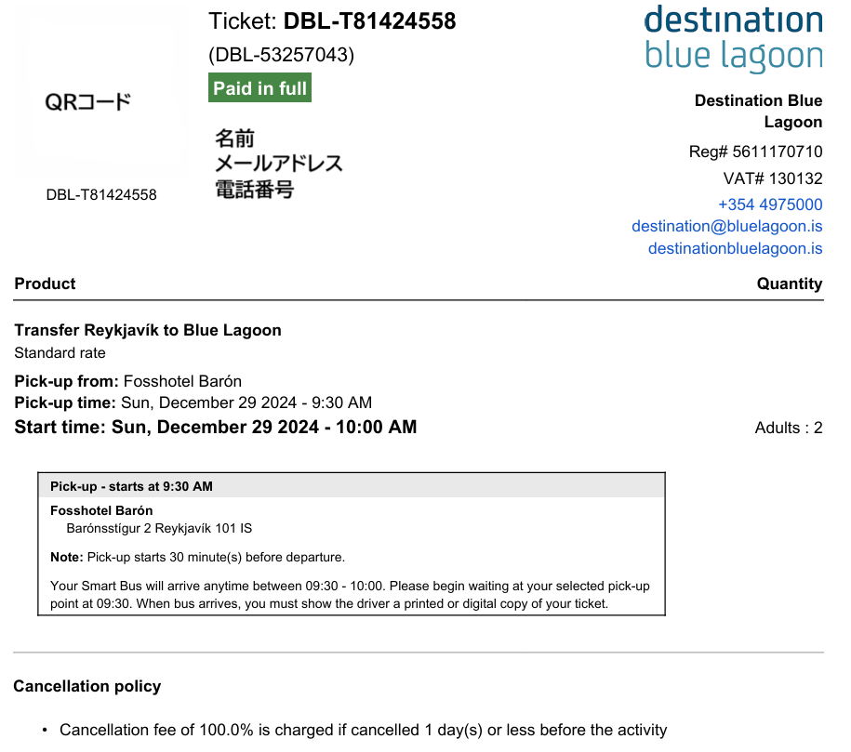
Task: Click the Destination Blue Lagoon logo
Action: pos(733,38)
